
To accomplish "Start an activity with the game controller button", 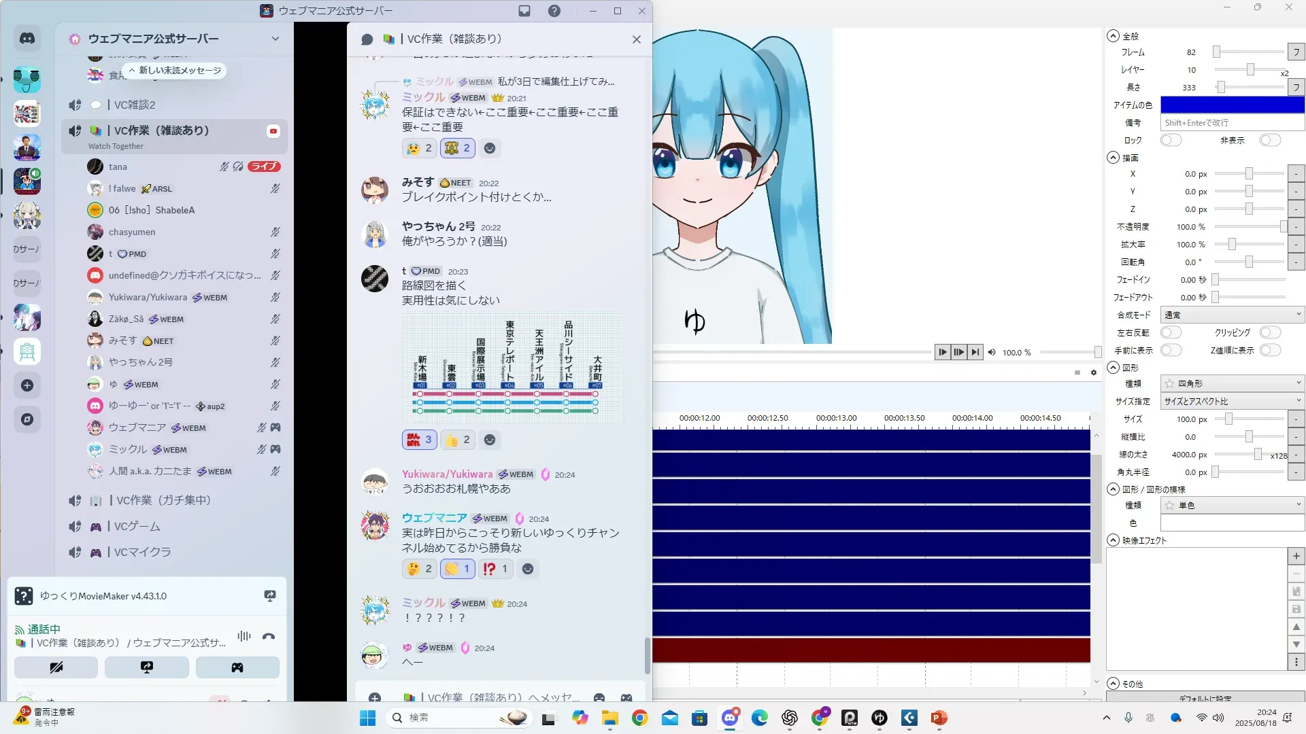I will click(237, 667).
